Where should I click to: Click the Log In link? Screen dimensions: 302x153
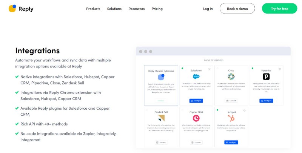208,9
